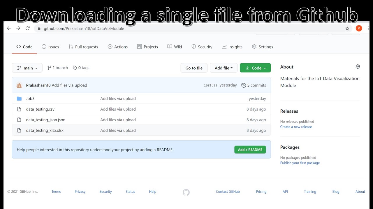Open the repository Settings tab
This screenshot has height=209, width=373.
(x=263, y=47)
